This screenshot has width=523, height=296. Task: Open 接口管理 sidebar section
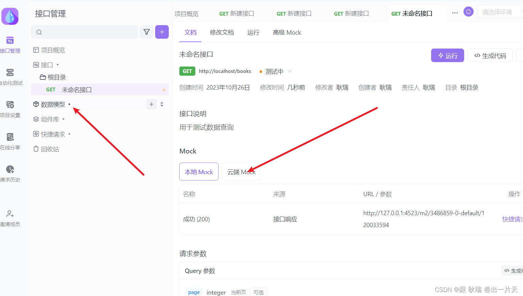[10, 45]
